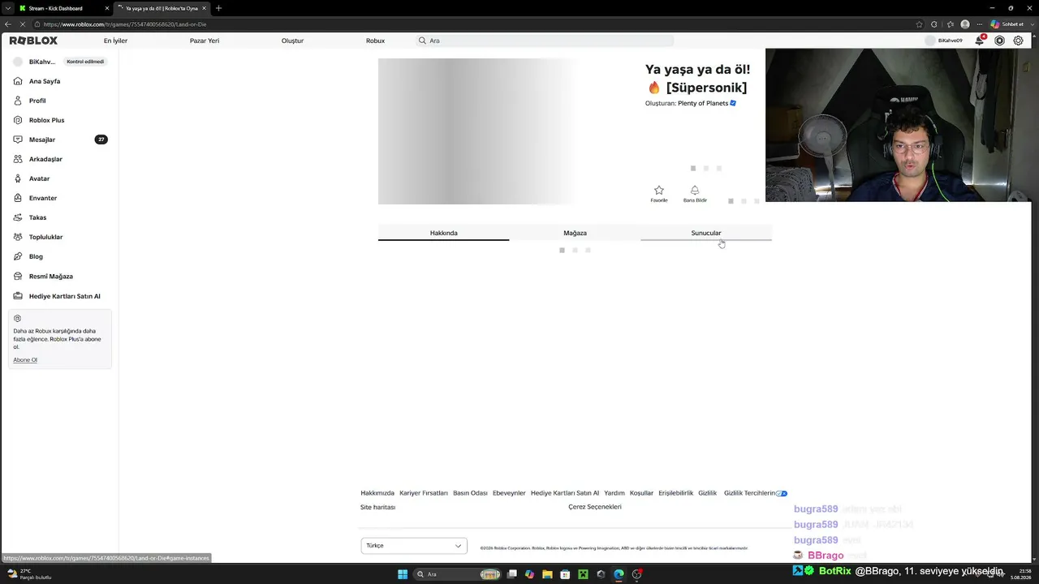This screenshot has height=584, width=1039.
Task: Open the Roblox settings gear icon
Action: tap(1019, 41)
